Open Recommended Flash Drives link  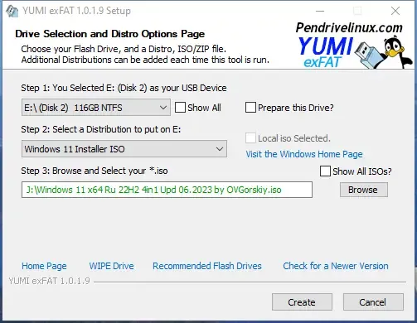click(x=207, y=266)
